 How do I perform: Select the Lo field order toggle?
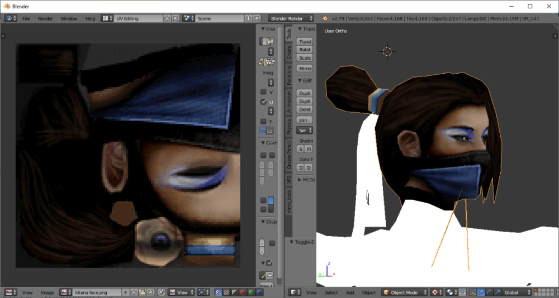pos(270,131)
